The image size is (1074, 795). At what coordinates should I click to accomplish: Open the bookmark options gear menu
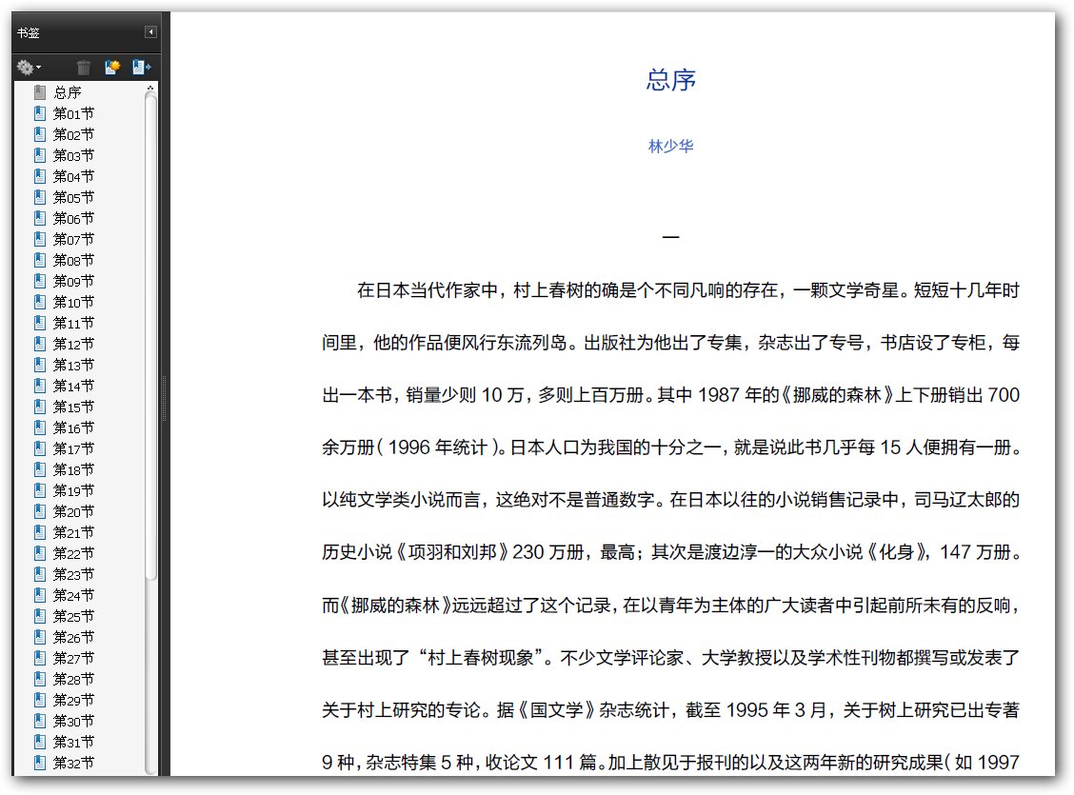pyautogui.click(x=29, y=67)
